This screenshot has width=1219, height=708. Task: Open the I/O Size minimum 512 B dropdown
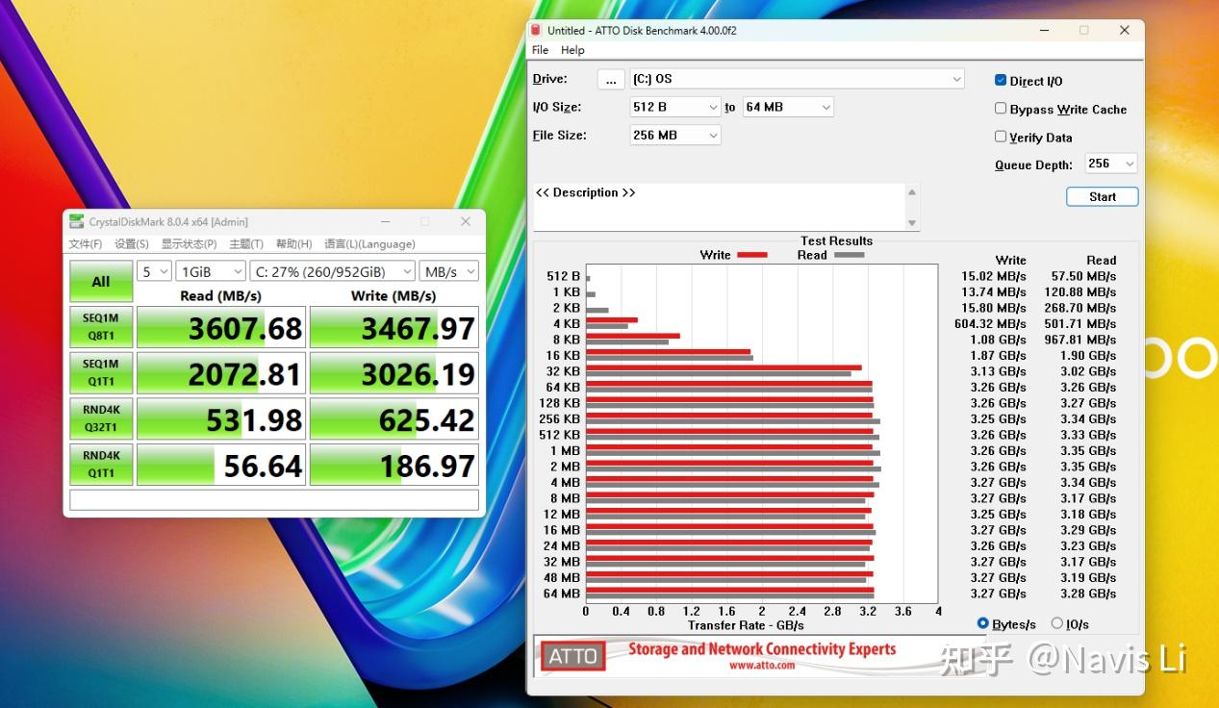(x=675, y=107)
